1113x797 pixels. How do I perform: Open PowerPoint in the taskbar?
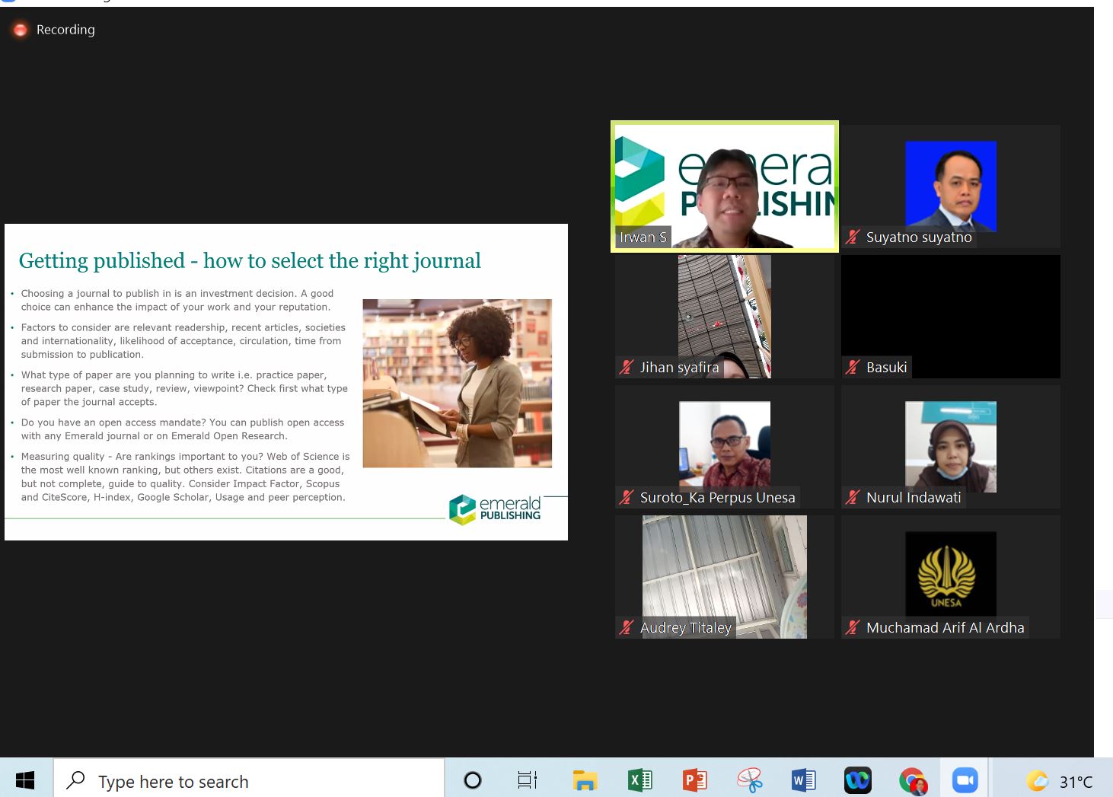tap(694, 780)
